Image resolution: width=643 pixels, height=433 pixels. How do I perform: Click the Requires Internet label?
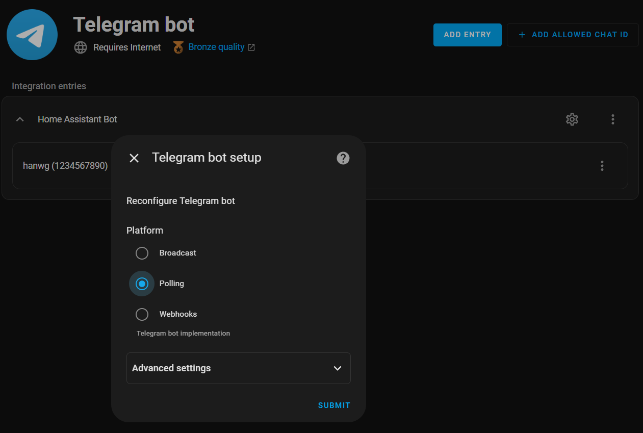(127, 47)
